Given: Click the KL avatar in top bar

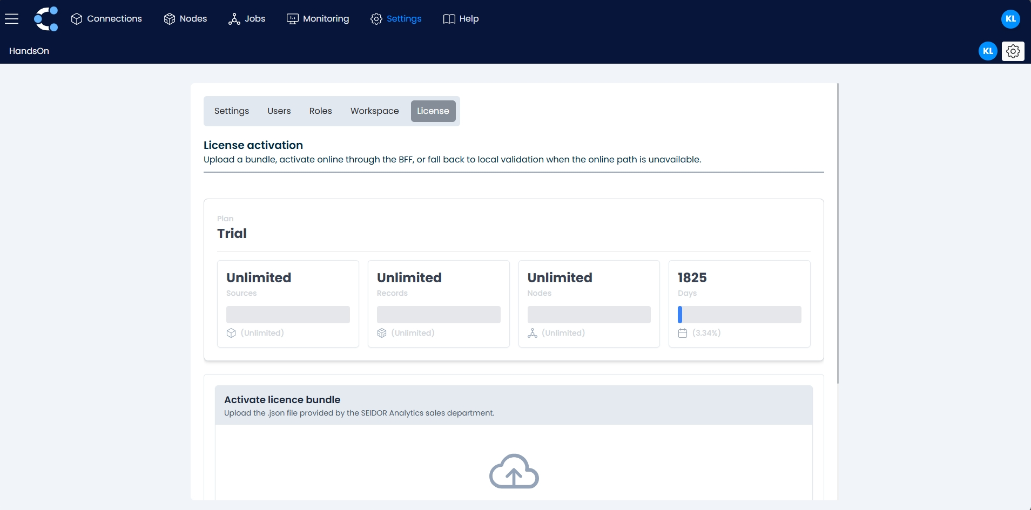Looking at the screenshot, I should [1010, 19].
